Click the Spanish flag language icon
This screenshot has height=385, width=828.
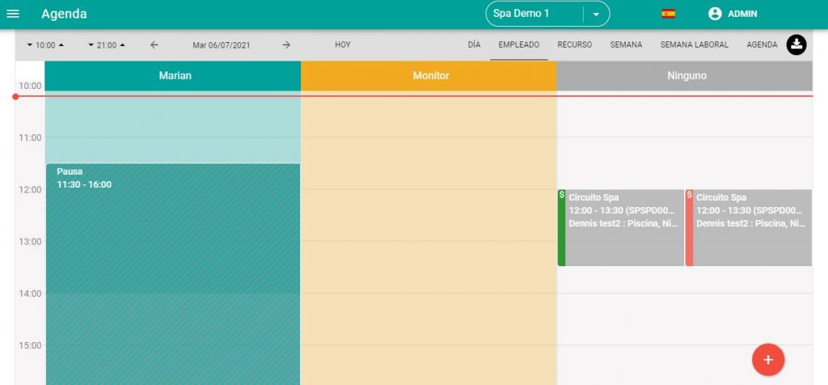668,14
